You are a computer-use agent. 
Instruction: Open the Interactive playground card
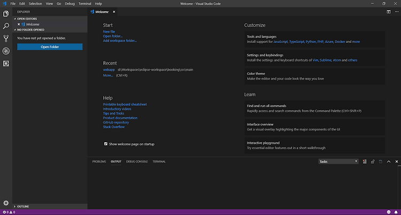314,145
